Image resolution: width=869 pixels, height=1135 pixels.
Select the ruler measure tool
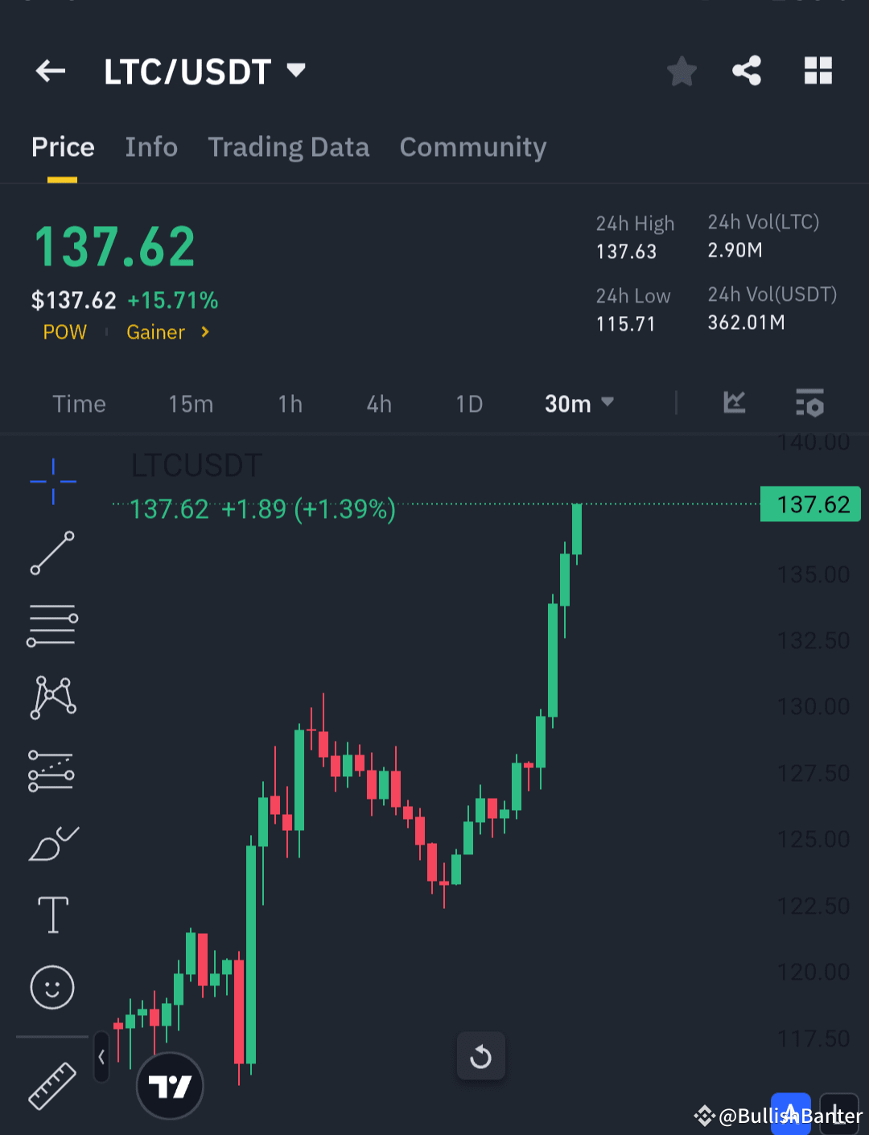point(51,1085)
